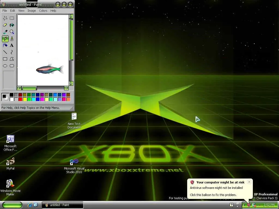Select the Free-Form Select tool
This screenshot has width=279, height=209.
click(5, 18)
